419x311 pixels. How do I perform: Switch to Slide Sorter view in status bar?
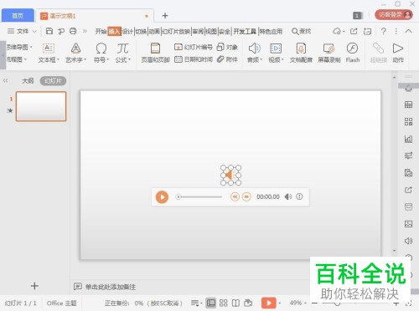point(223,303)
